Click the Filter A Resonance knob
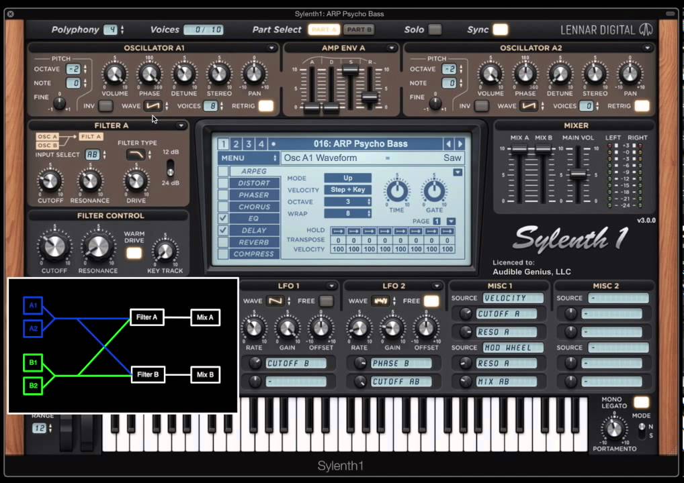The width and height of the screenshot is (684, 483). (x=90, y=181)
